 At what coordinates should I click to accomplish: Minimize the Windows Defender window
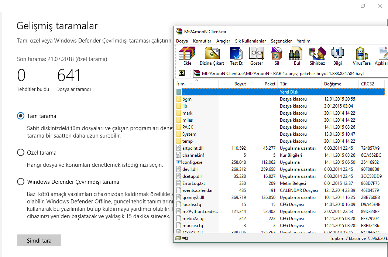pos(346,6)
